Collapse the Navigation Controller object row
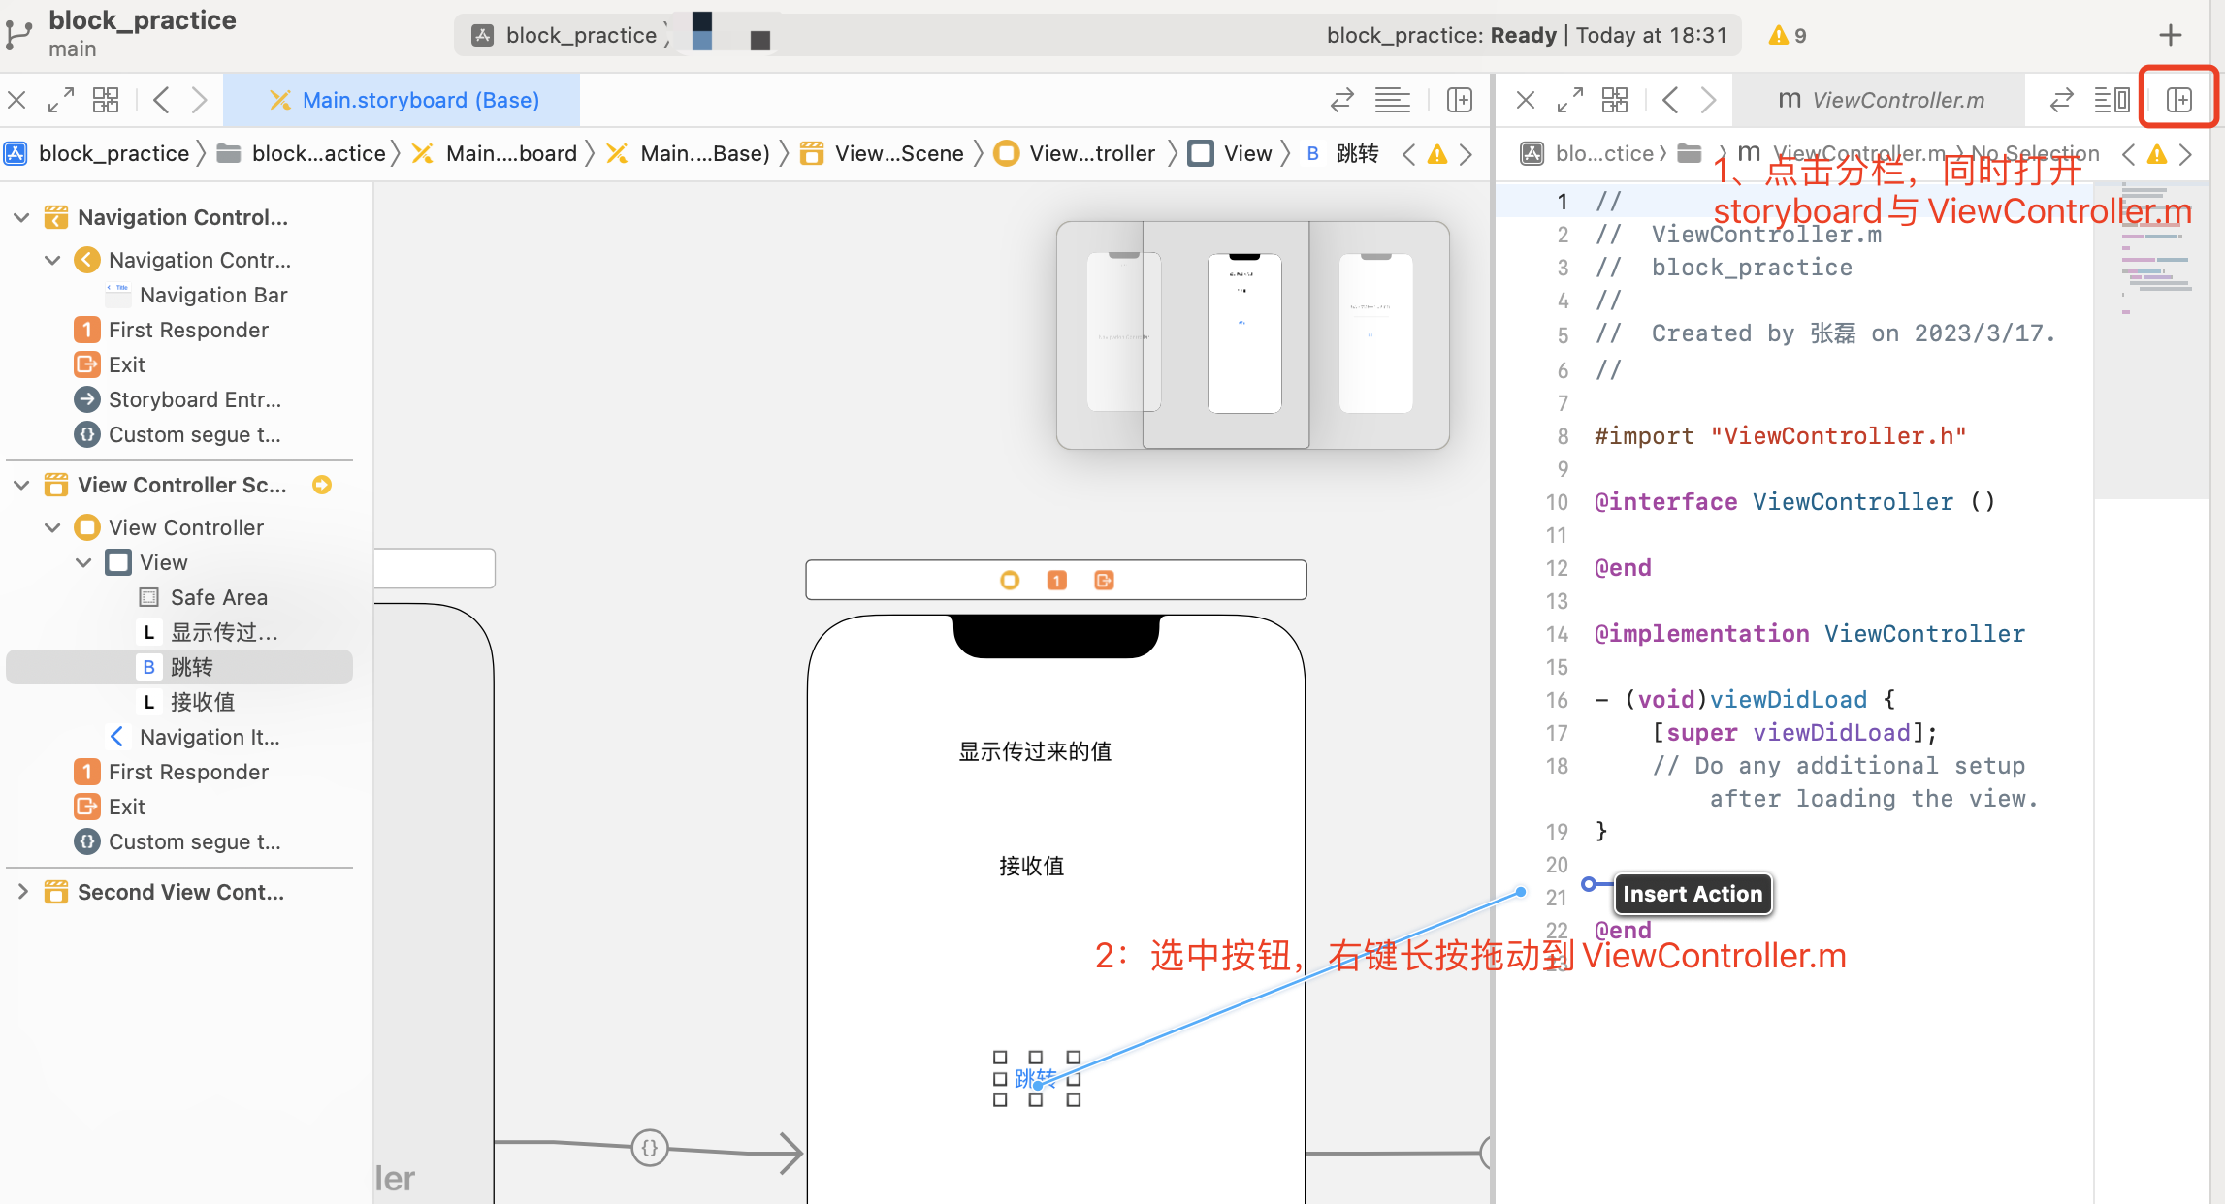Screen dimensions: 2225x1204 52,260
